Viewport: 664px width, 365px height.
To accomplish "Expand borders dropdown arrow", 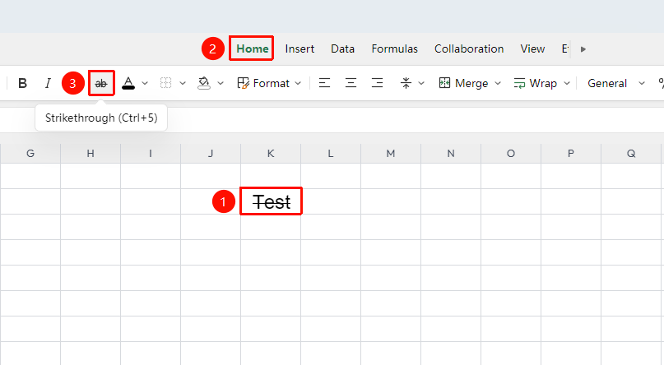I will point(183,83).
